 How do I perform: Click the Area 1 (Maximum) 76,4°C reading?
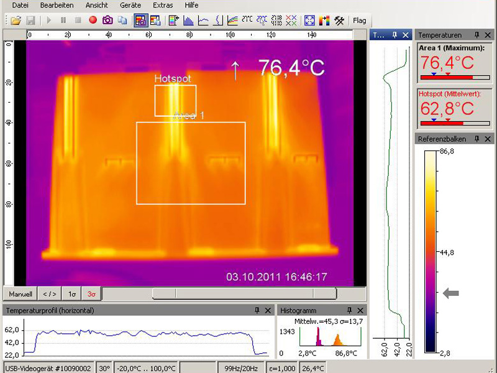click(447, 63)
